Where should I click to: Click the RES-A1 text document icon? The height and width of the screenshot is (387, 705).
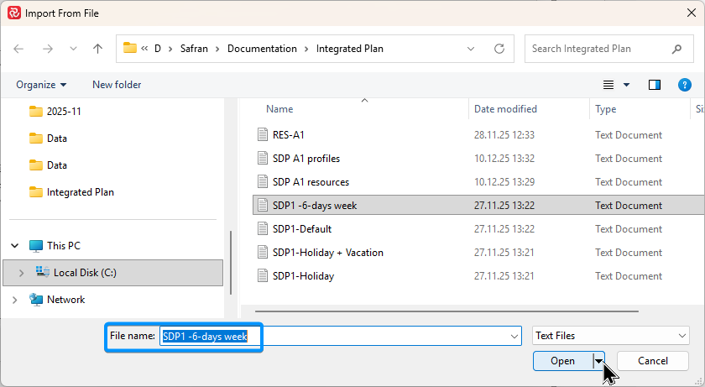(263, 134)
